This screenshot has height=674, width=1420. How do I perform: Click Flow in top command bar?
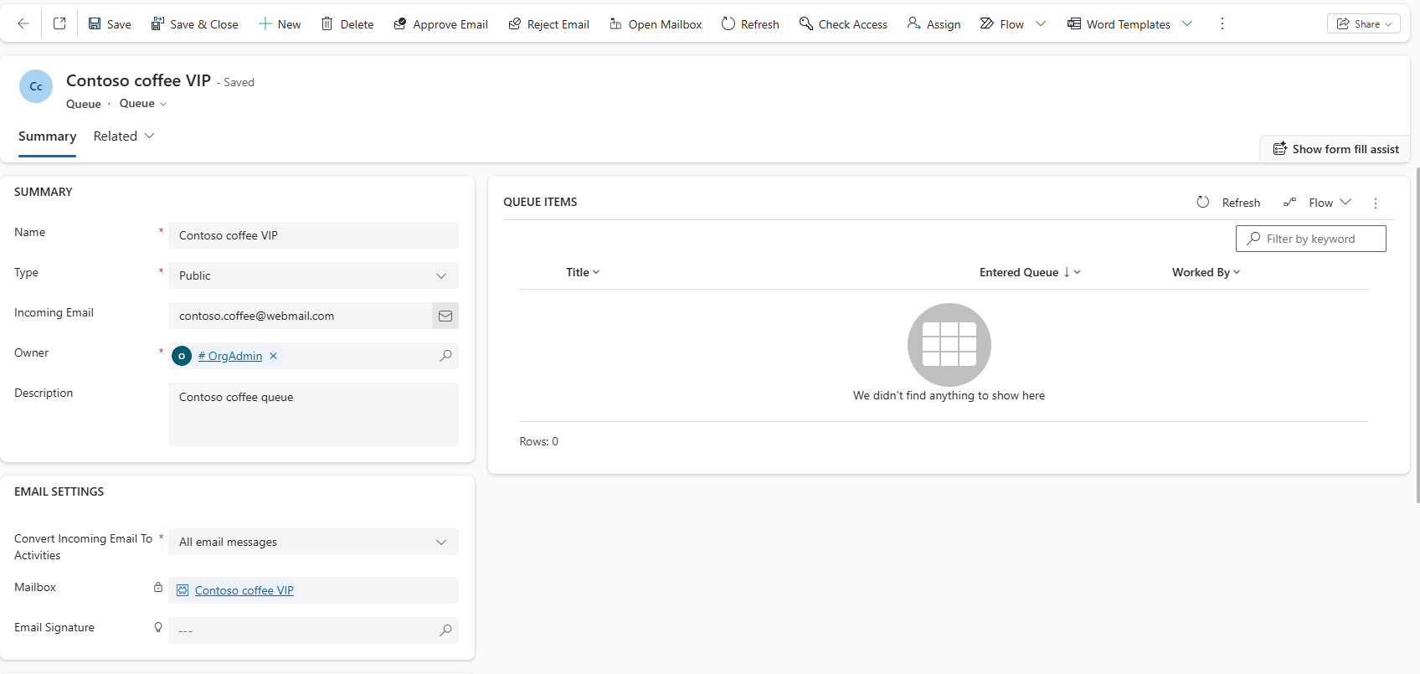pyautogui.click(x=1002, y=24)
